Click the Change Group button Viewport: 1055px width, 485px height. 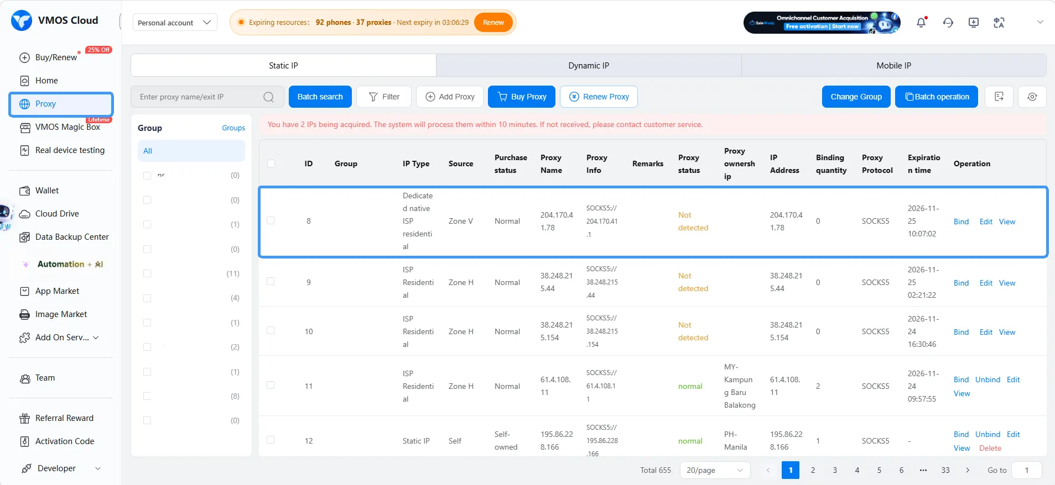pyautogui.click(x=856, y=97)
